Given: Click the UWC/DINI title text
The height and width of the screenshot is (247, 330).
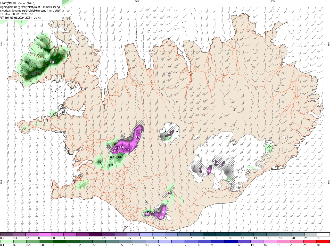Looking at the screenshot, I should coord(8,3).
